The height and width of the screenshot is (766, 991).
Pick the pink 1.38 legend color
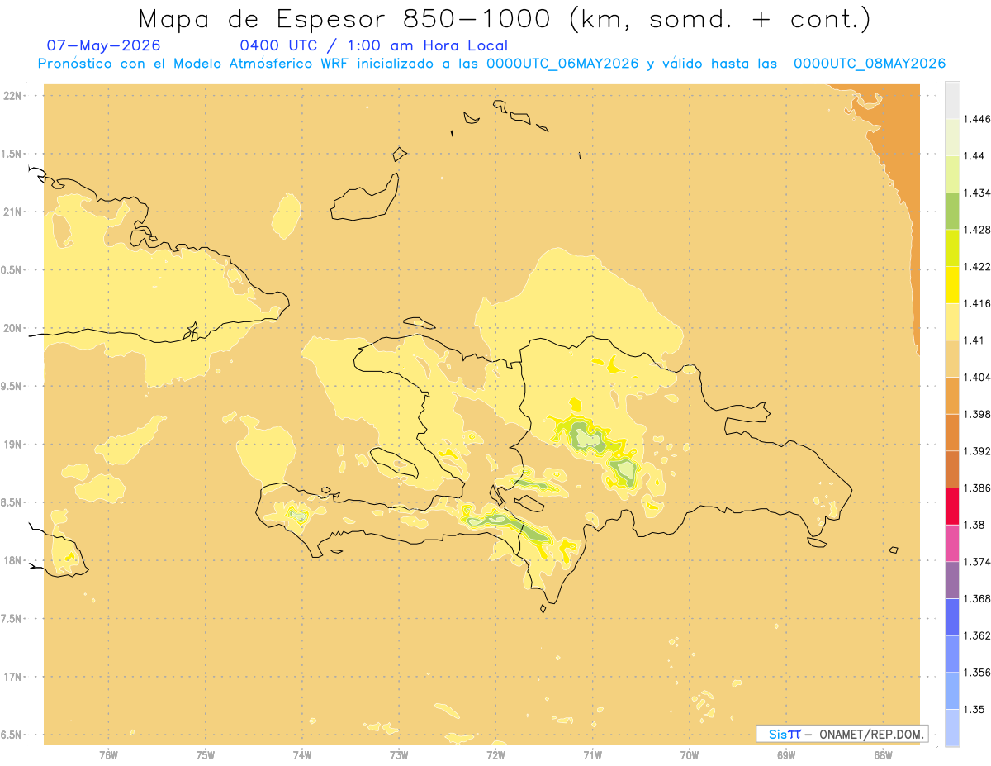[x=952, y=543]
